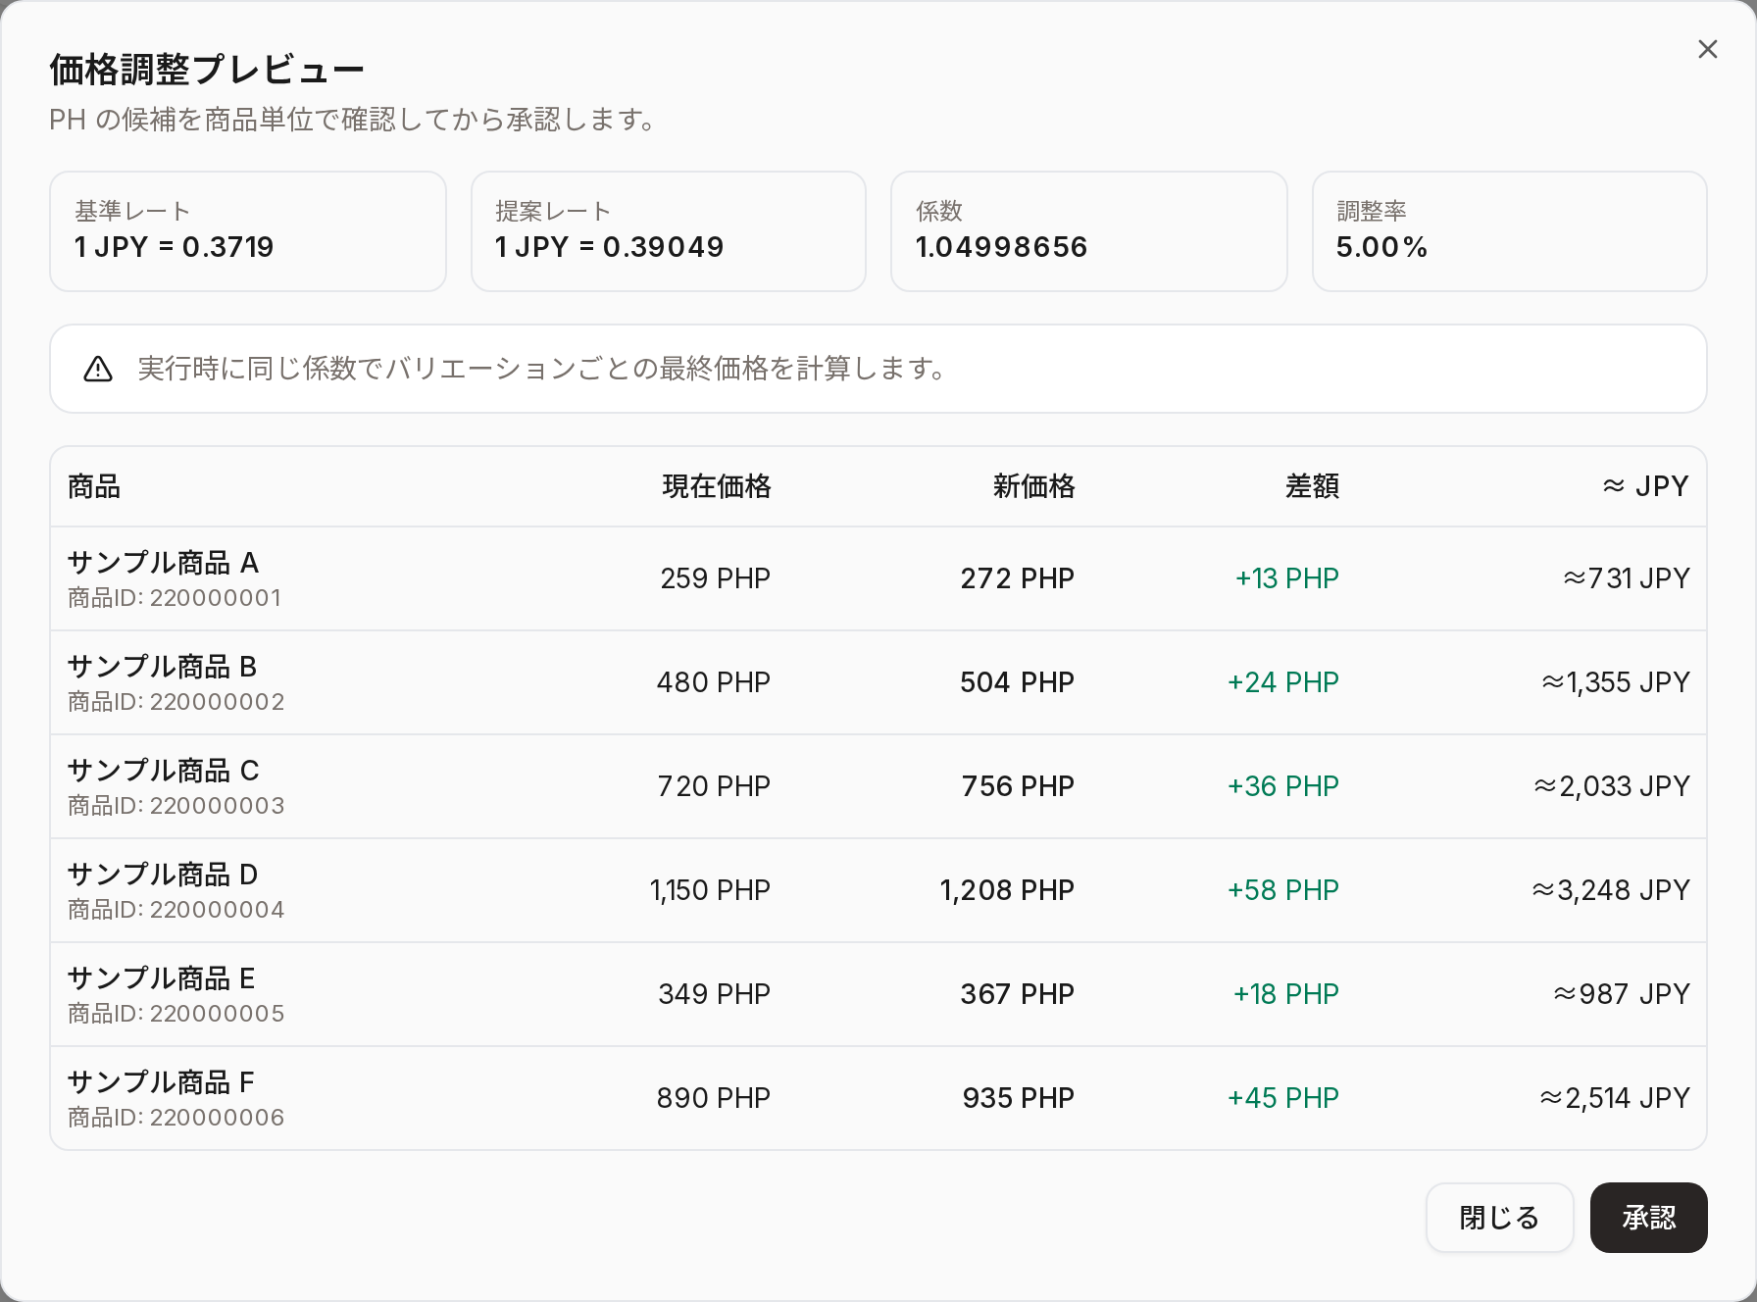Image resolution: width=1757 pixels, height=1302 pixels.
Task: Click the 現在価格 column header
Action: pyautogui.click(x=717, y=486)
